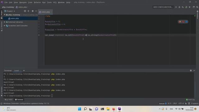Open the Code menu
Viewport: 199px width, 112px height.
coord(30,2)
